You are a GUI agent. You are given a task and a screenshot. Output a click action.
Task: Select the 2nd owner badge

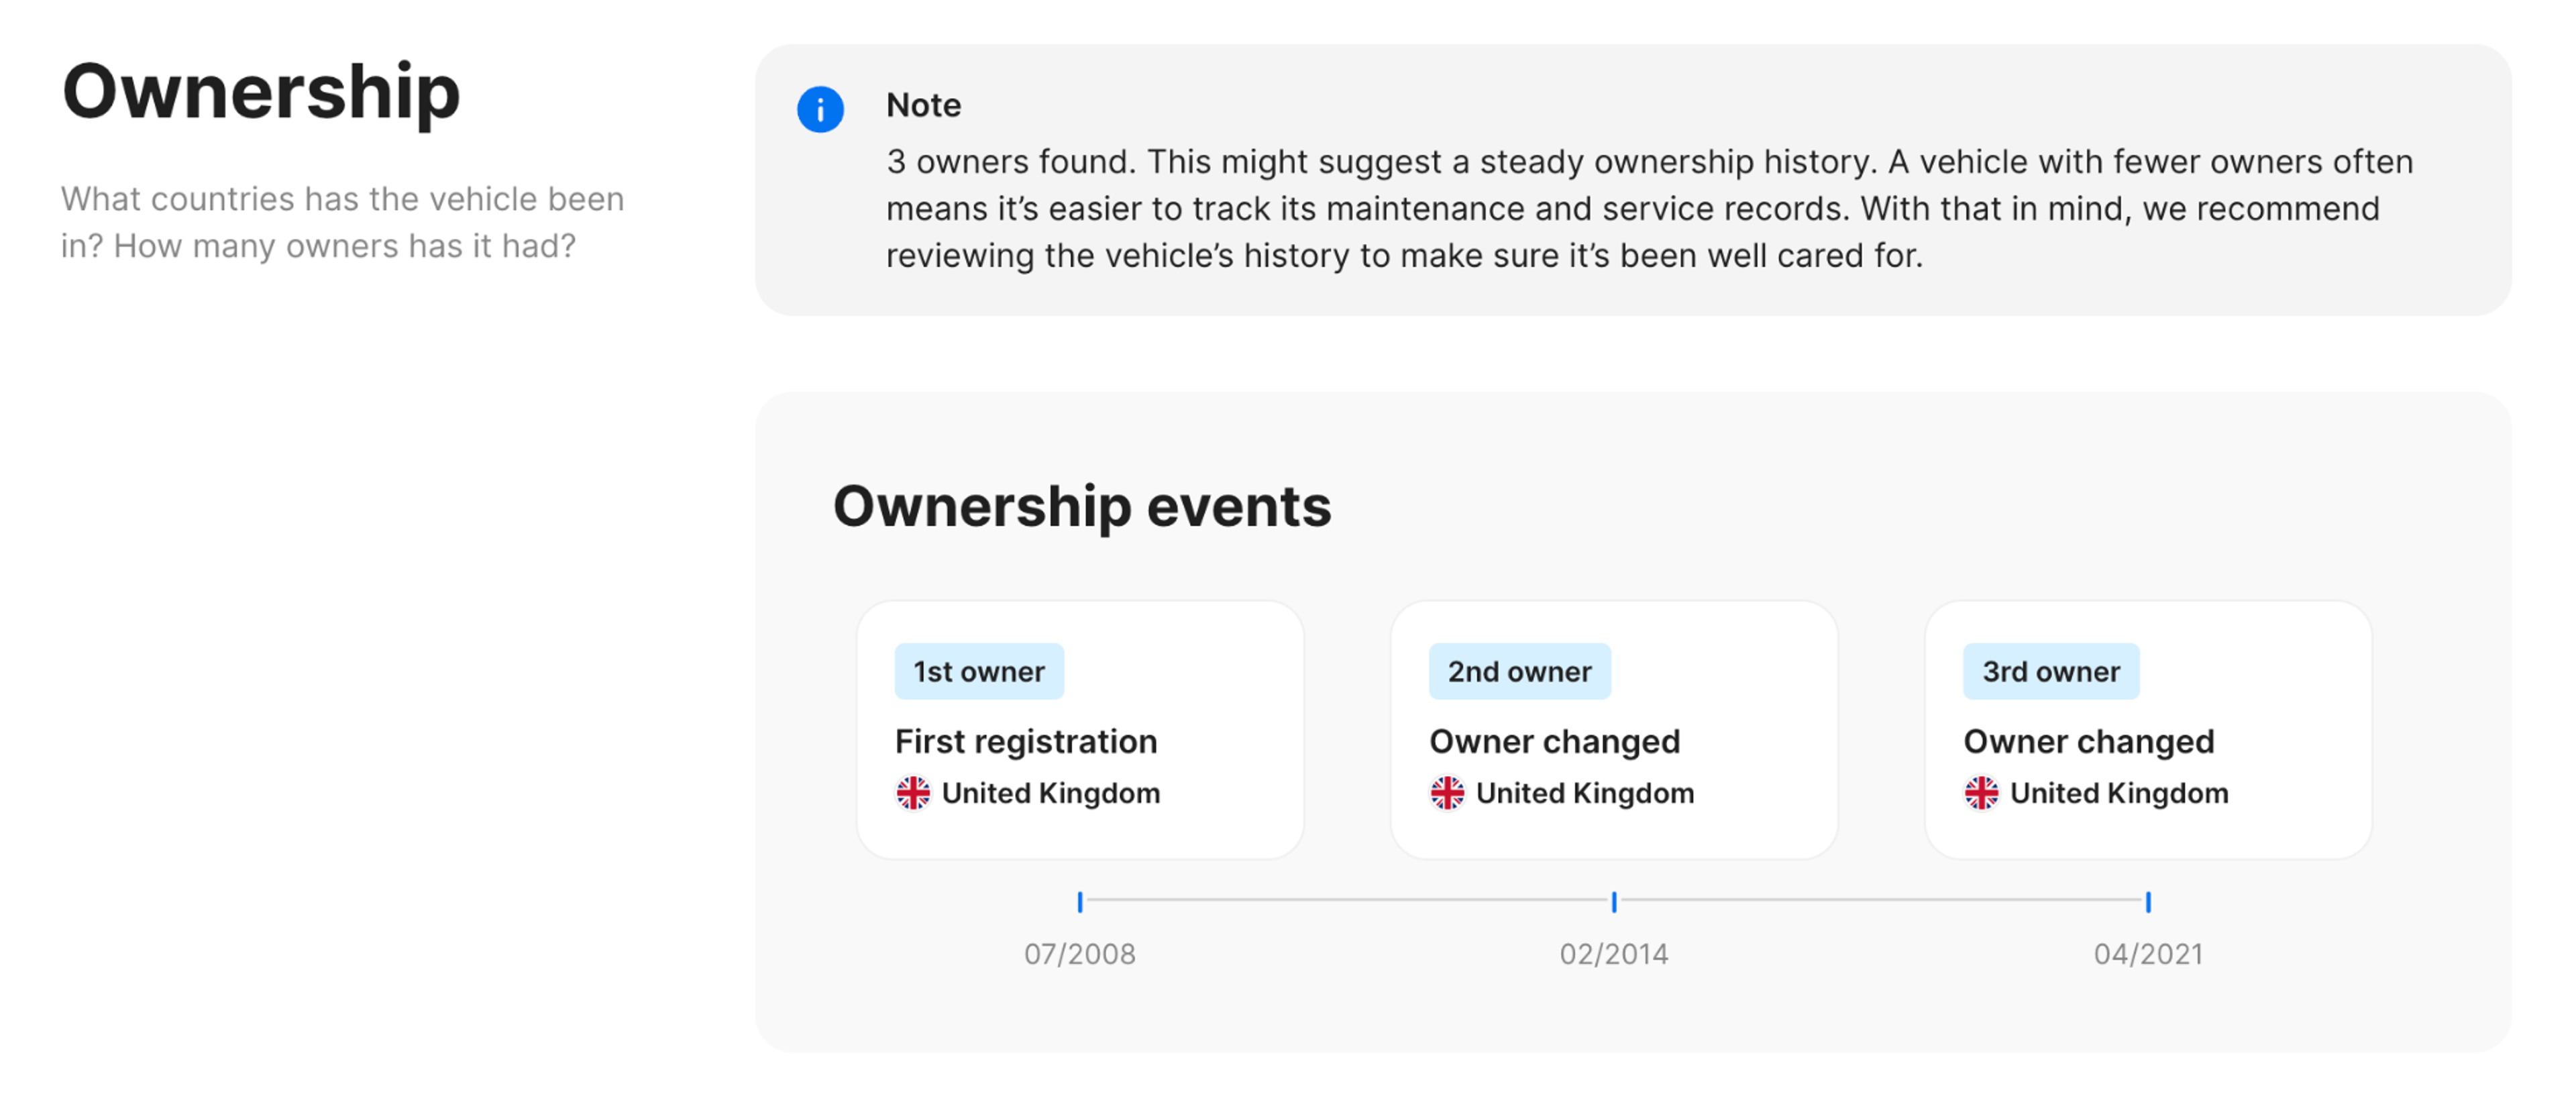pyautogui.click(x=1519, y=671)
